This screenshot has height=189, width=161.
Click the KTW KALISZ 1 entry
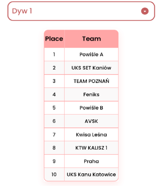pyautogui.click(x=91, y=148)
